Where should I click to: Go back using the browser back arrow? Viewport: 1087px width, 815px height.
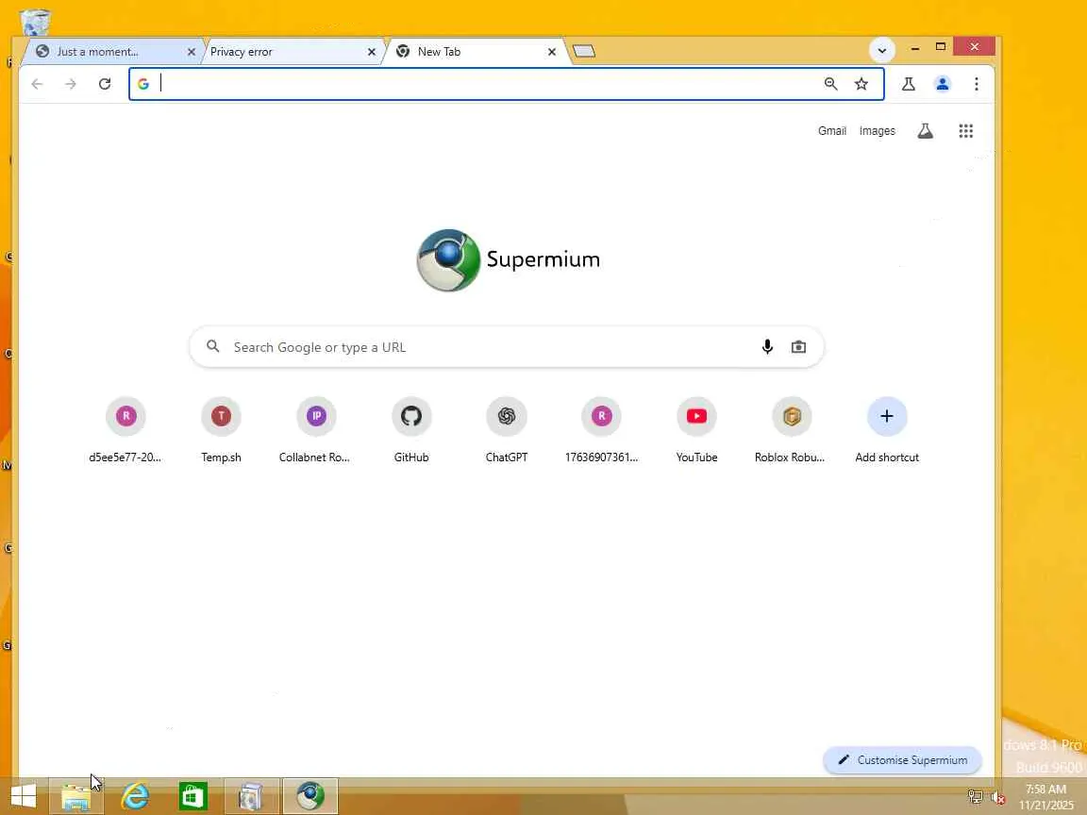[x=37, y=84]
